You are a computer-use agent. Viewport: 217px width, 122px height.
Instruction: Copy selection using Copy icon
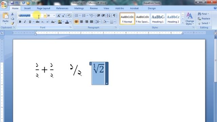[13, 19]
